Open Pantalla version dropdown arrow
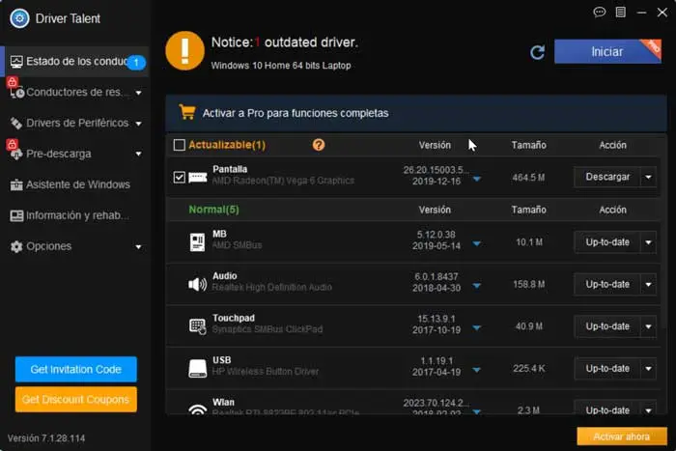The height and width of the screenshot is (451, 676). pos(476,179)
